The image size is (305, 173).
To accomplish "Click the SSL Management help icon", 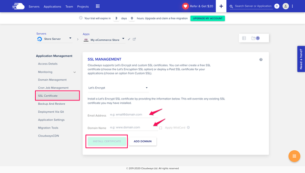I will point(261,60).
